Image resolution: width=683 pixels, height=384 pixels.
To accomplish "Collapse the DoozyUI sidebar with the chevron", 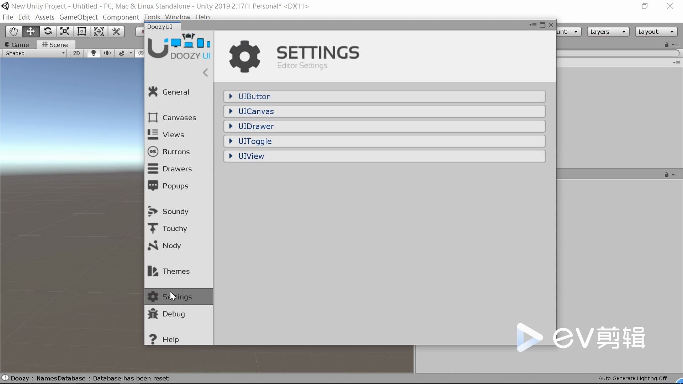I will 205,73.
